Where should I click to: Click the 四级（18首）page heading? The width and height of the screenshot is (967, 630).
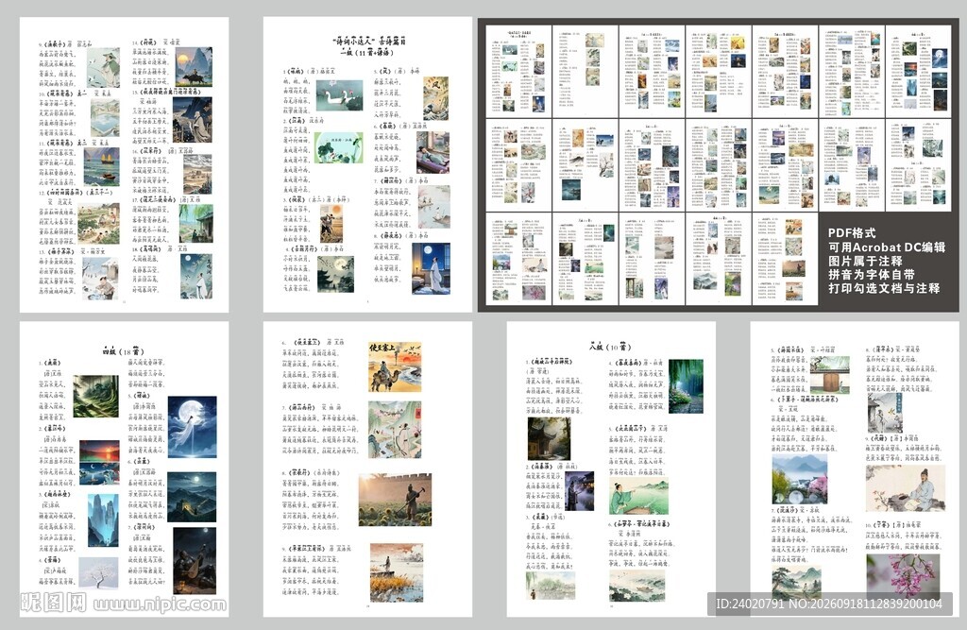click(124, 351)
